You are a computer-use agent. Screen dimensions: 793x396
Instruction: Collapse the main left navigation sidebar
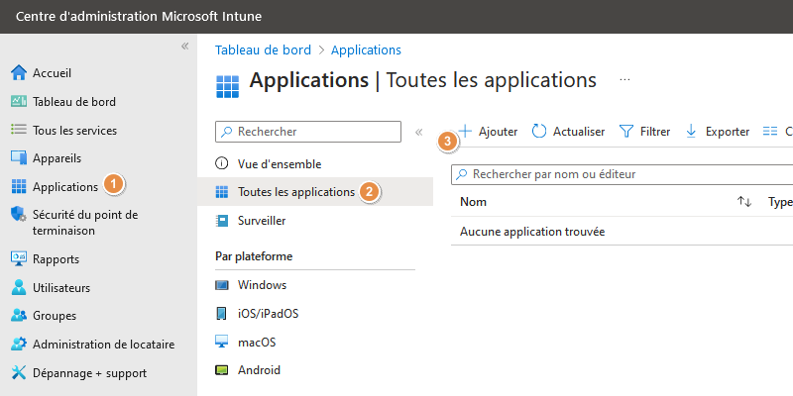[x=185, y=47]
